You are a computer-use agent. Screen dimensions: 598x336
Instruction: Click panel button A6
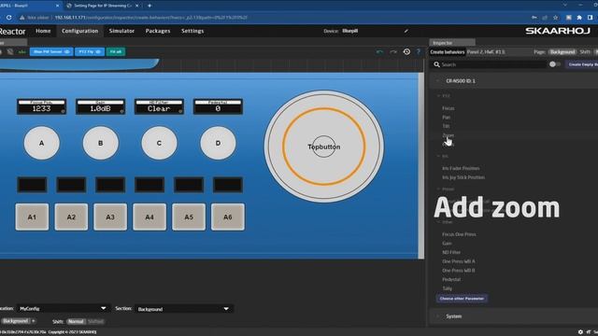[228, 217]
